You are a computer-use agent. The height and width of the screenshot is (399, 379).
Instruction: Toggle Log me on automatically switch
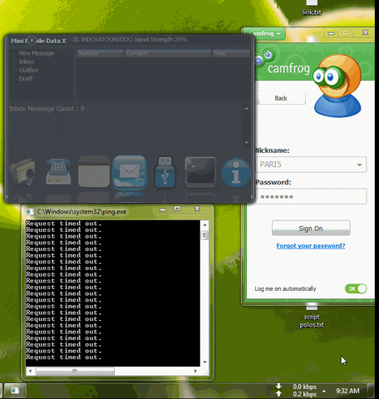click(x=356, y=288)
